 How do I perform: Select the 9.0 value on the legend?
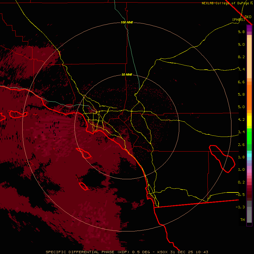pos(241,44)
